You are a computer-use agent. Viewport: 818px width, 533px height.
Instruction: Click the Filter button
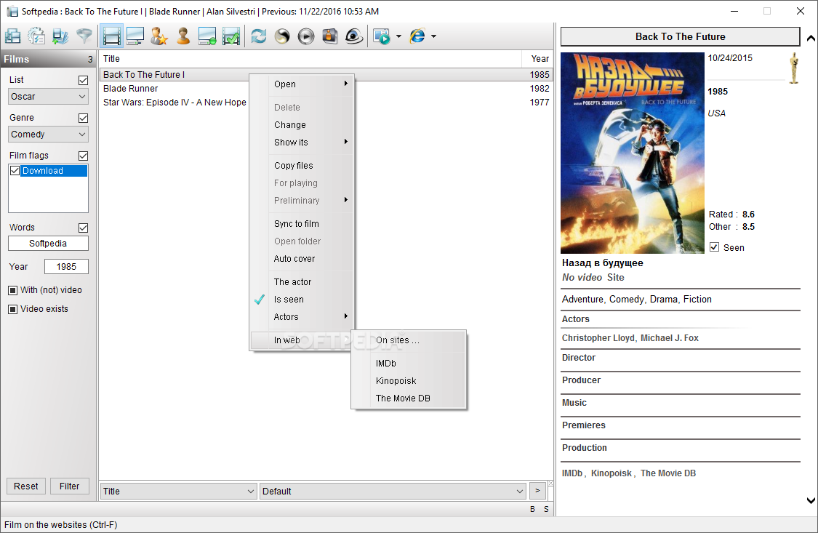pyautogui.click(x=69, y=486)
